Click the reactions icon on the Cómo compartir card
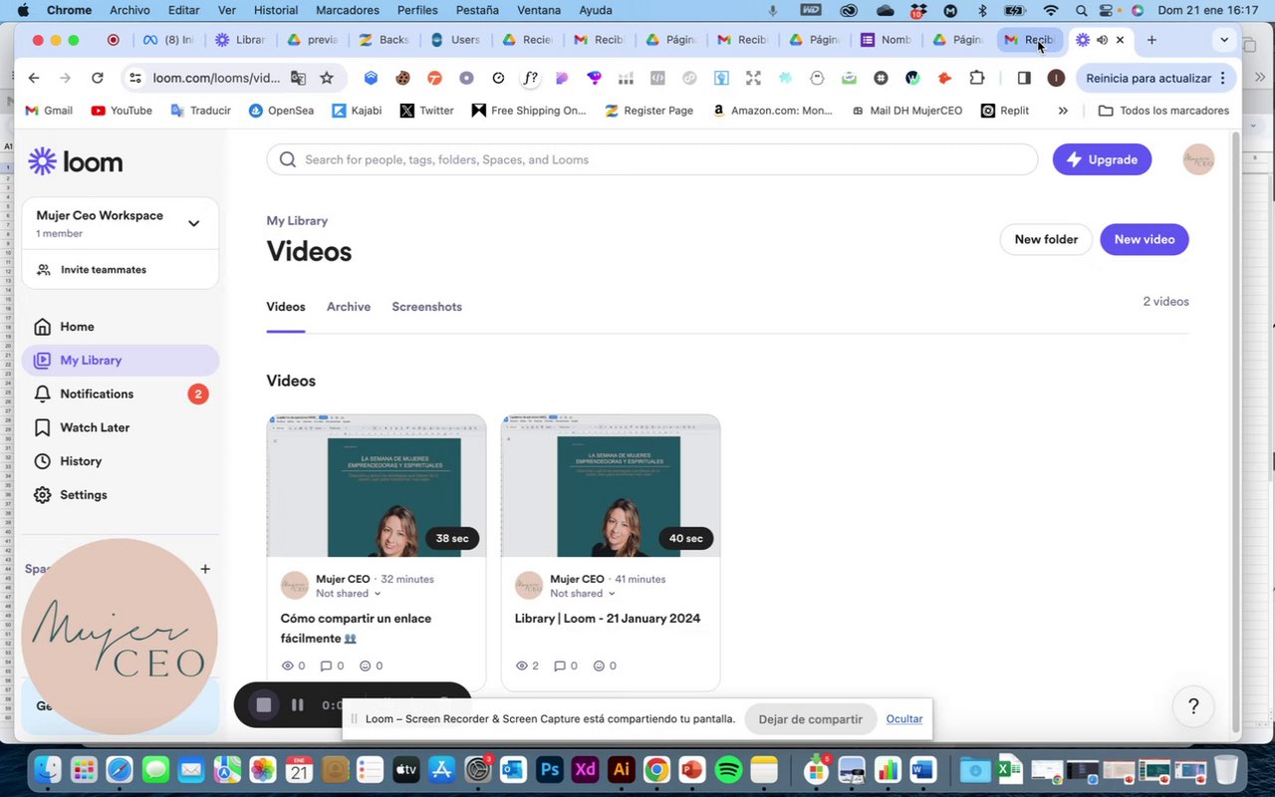Viewport: 1275px width, 797px height. [x=365, y=665]
